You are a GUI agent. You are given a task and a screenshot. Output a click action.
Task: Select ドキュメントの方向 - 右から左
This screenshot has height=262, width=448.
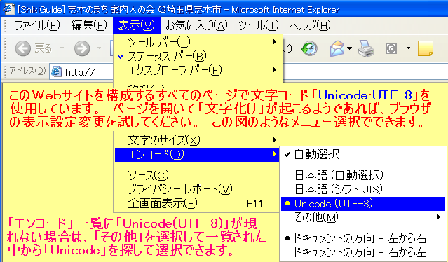tap(363, 252)
